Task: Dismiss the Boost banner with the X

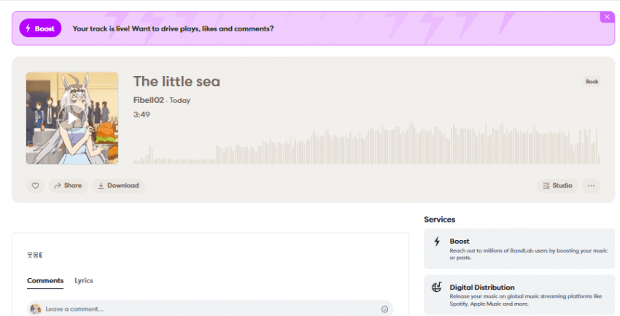Action: tap(607, 17)
